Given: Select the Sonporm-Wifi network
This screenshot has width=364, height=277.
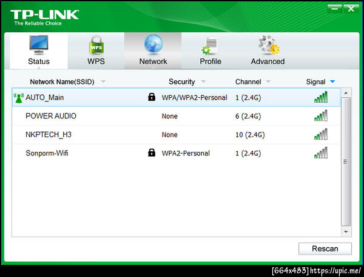Looking at the screenshot, I should pyautogui.click(x=47, y=153).
